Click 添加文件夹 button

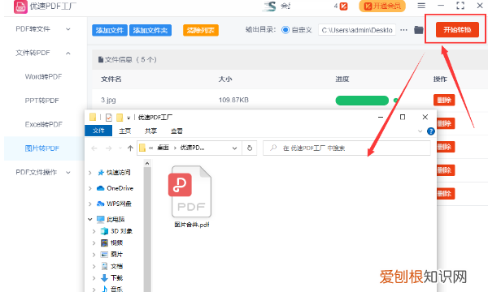point(150,30)
